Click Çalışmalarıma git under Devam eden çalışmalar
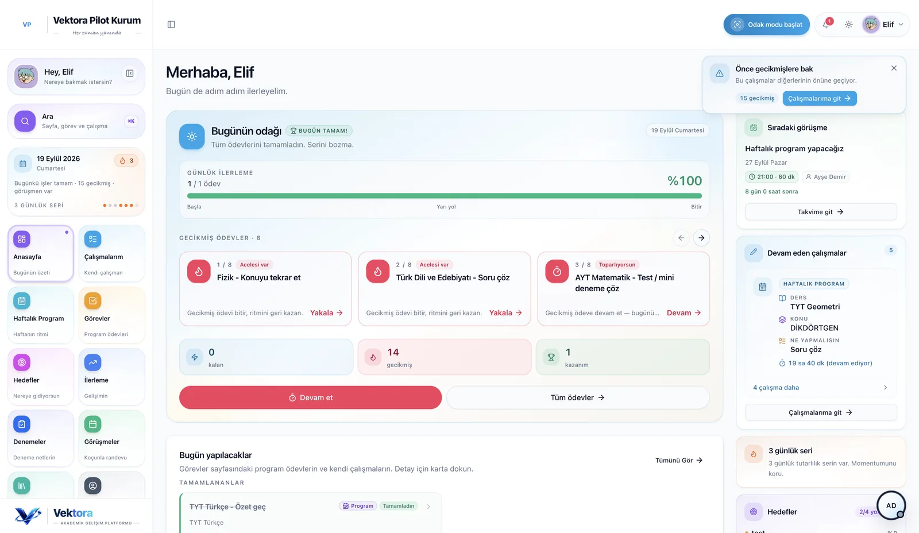The width and height of the screenshot is (919, 533). [x=821, y=412]
